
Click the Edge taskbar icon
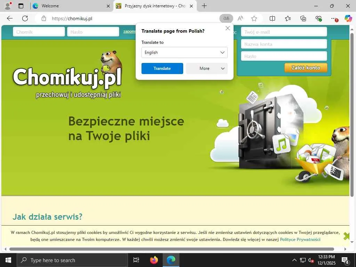click(171, 260)
